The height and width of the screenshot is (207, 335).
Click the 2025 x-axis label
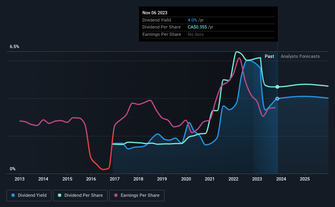point(305,179)
